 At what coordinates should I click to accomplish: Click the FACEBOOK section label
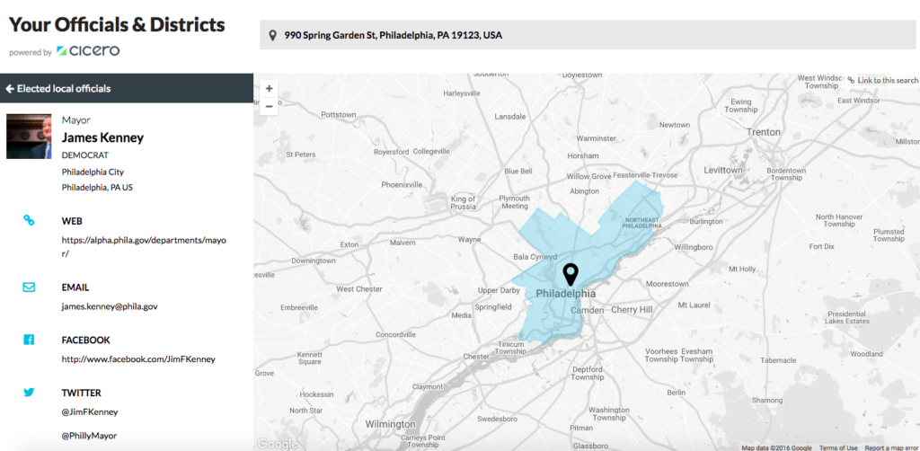coord(85,340)
